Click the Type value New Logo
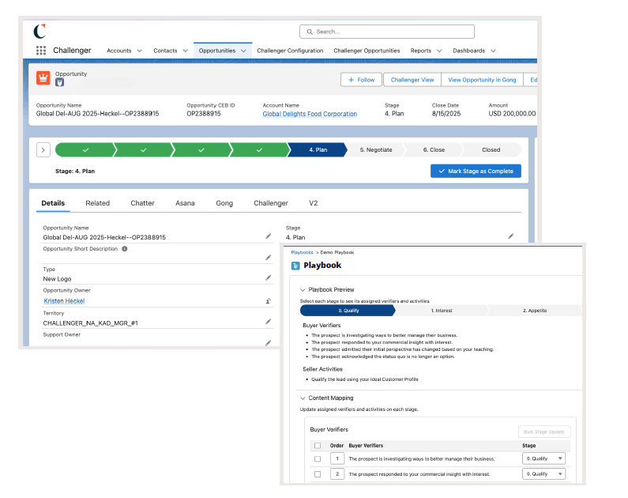 (58, 279)
